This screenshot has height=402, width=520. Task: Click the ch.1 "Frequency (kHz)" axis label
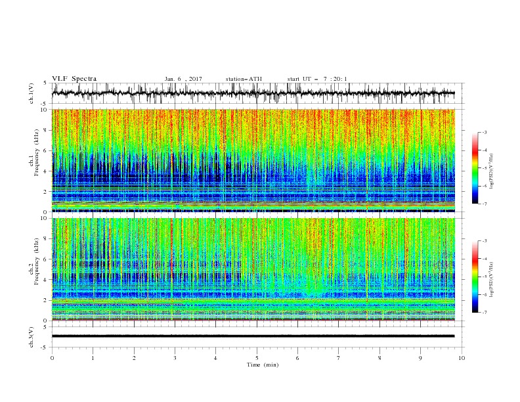point(37,153)
